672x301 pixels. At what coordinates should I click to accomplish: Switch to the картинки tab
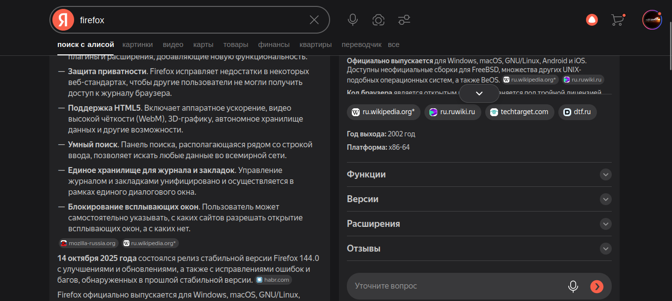click(x=138, y=44)
